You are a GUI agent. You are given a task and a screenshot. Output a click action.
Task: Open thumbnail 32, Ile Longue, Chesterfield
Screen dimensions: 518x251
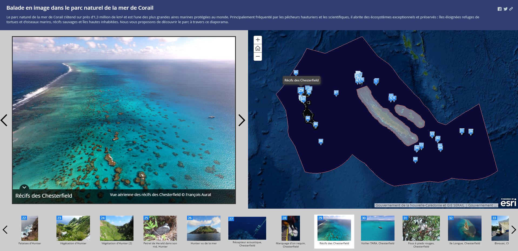tap(465, 228)
